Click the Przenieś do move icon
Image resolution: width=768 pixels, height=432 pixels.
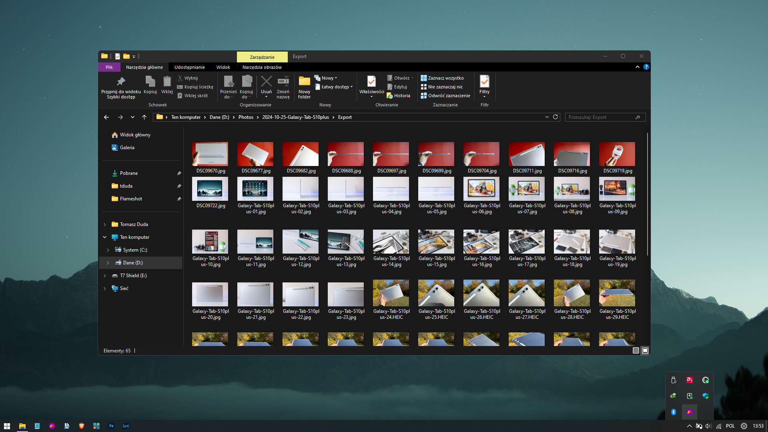click(229, 82)
